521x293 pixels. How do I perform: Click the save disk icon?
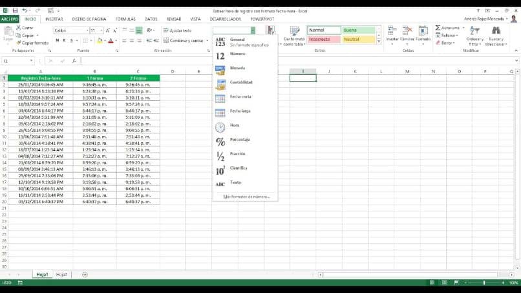point(15,10)
